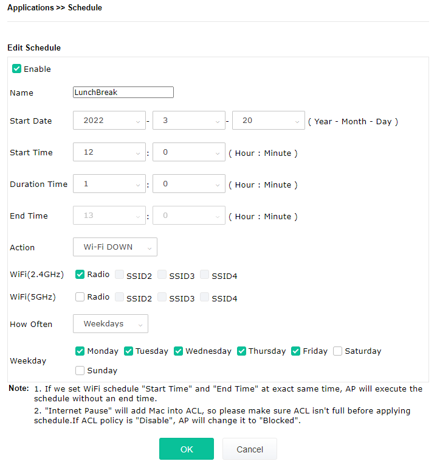
Task: Toggle the WiFi(5GHz) SSID3 checkbox
Action: [x=162, y=297]
